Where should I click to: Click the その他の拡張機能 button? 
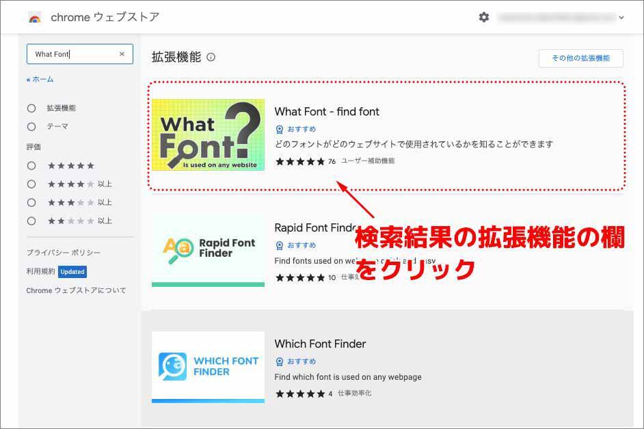(580, 58)
